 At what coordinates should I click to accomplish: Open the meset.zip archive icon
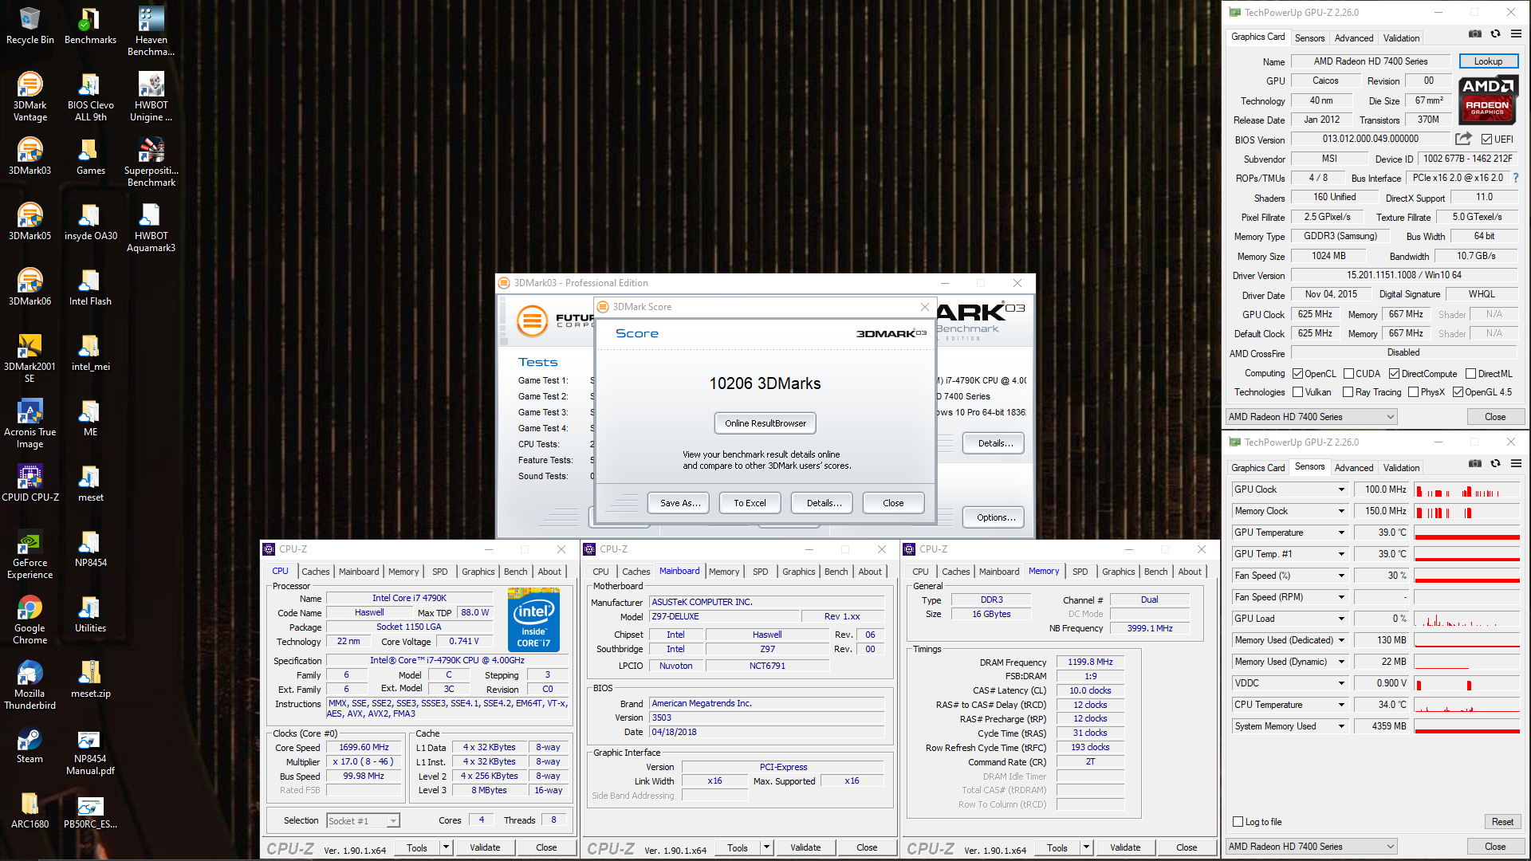click(x=90, y=678)
